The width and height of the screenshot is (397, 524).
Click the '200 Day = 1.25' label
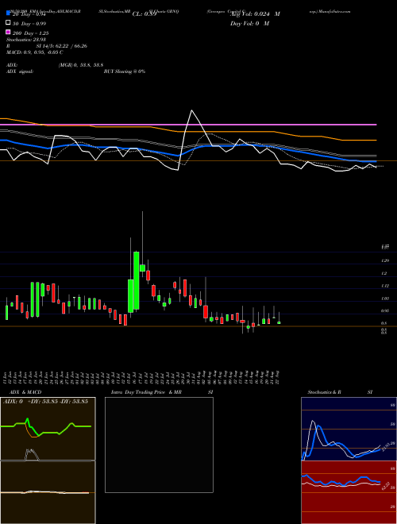pyautogui.click(x=30, y=33)
